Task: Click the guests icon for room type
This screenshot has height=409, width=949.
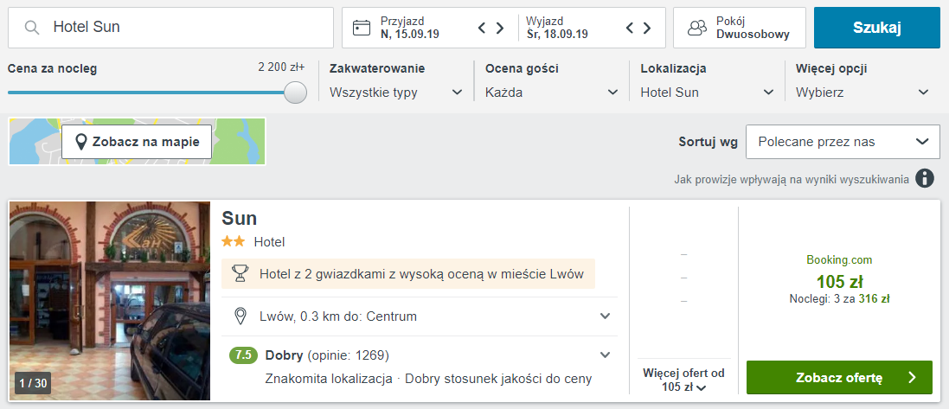Action: [x=697, y=28]
